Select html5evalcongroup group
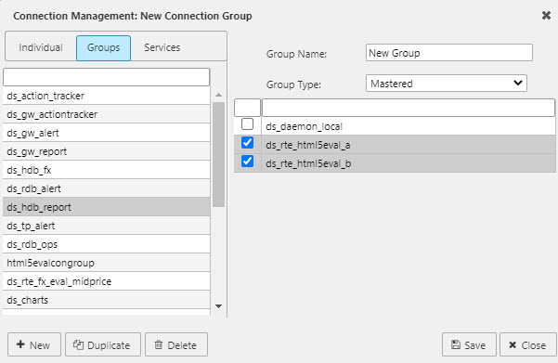This screenshot has height=363, width=558. coord(107,263)
